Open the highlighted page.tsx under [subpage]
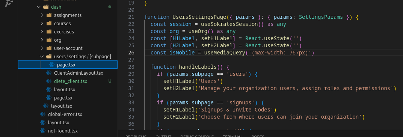This screenshot has width=403, height=137. [66, 65]
